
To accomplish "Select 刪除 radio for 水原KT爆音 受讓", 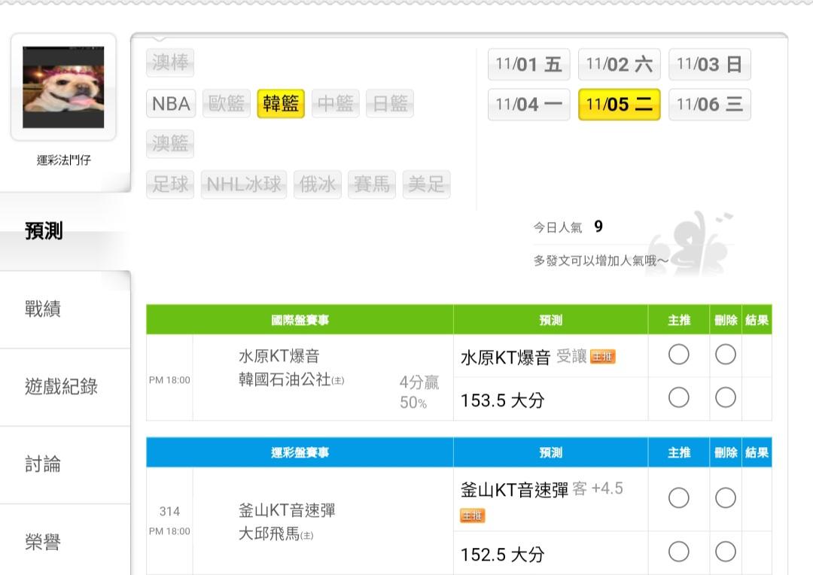I will coord(725,354).
